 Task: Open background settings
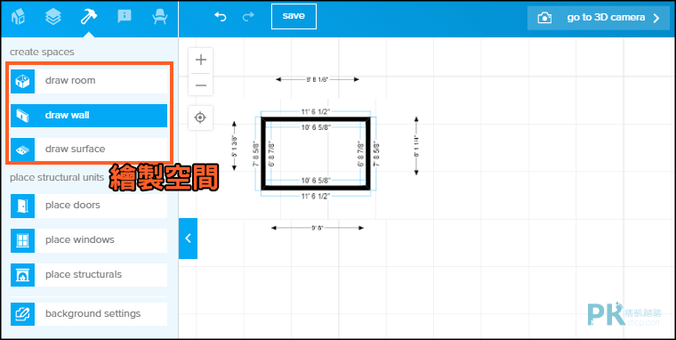coord(89,313)
